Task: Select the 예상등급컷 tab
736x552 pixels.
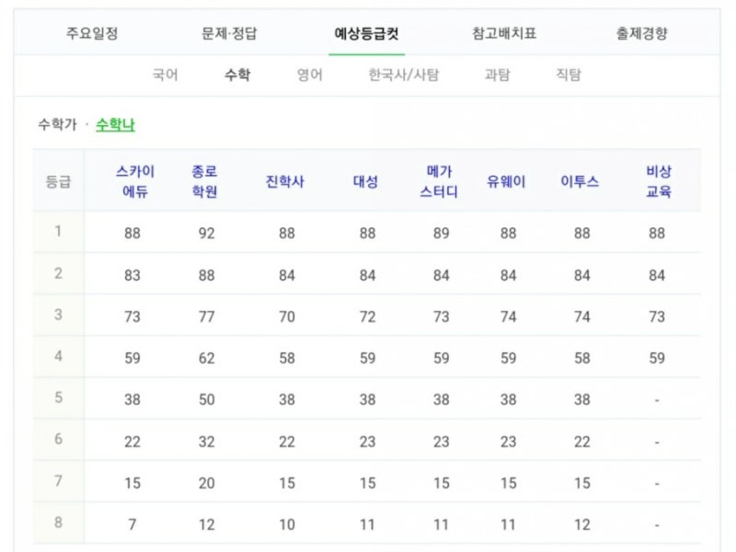Action: click(x=366, y=34)
